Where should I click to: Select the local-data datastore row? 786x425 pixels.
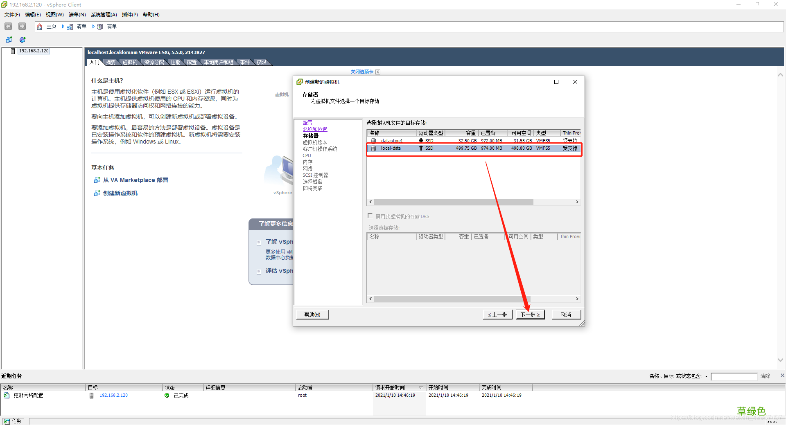(474, 148)
